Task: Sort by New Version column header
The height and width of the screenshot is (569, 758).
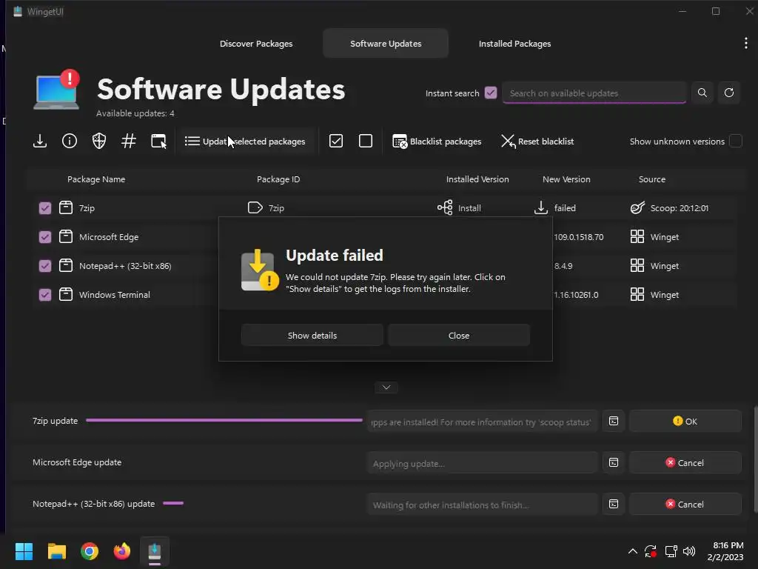Action: [x=566, y=179]
